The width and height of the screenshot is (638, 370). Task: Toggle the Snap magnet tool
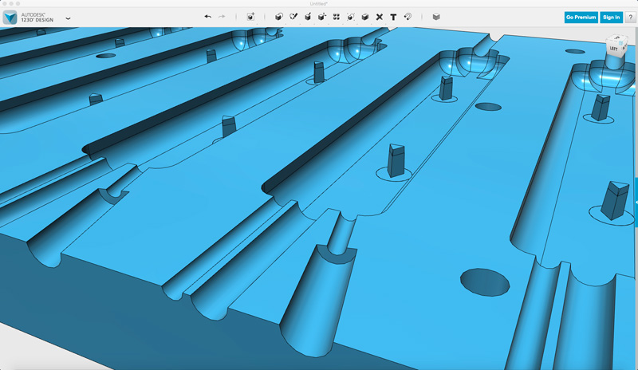[408, 17]
